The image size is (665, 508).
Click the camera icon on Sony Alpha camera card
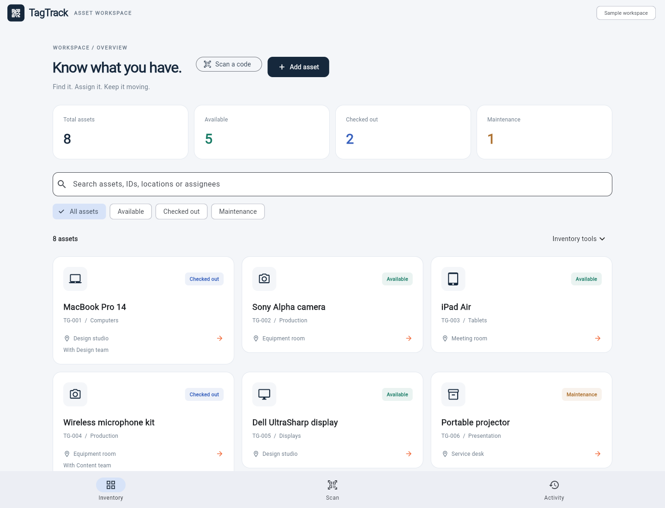(x=264, y=279)
